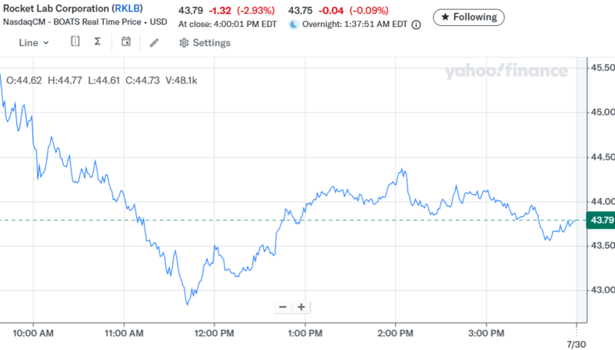The height and width of the screenshot is (350, 615).
Task: Expand the Line chart type dropdown
Action: [34, 43]
